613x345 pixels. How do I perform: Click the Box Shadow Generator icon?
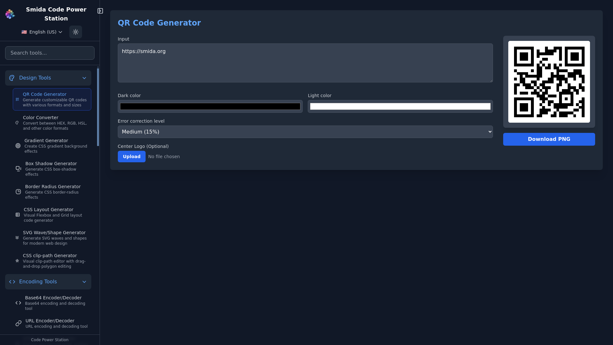tap(19, 169)
